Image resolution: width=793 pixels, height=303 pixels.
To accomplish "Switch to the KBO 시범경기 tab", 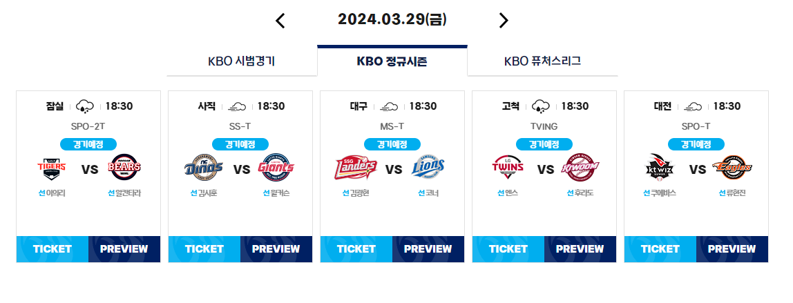I will point(242,61).
